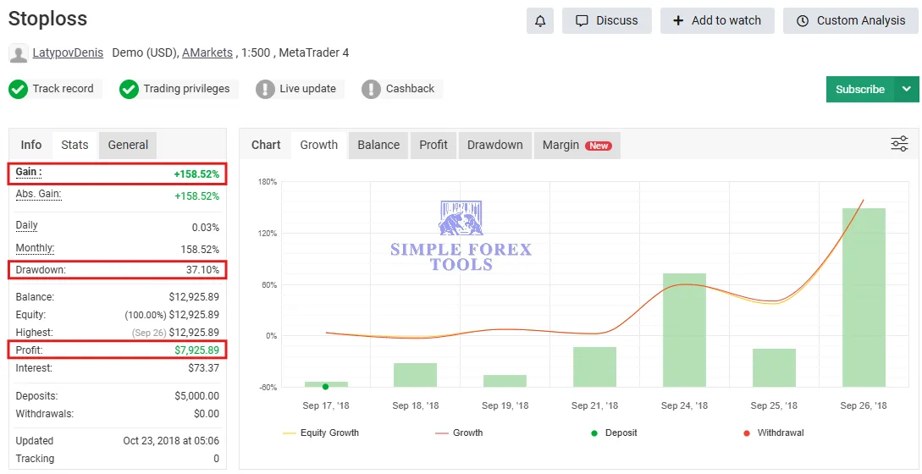Image resolution: width=922 pixels, height=474 pixels.
Task: Click the Add to watch button
Action: pyautogui.click(x=716, y=21)
